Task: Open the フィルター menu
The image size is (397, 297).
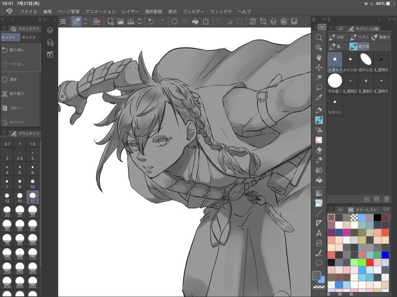Action: pyautogui.click(x=194, y=11)
